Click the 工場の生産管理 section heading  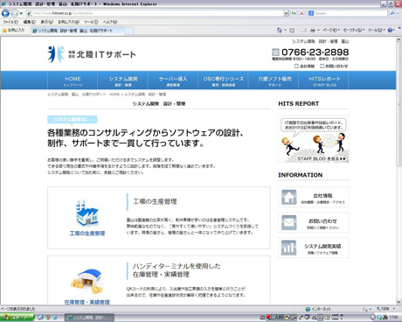coord(155,201)
